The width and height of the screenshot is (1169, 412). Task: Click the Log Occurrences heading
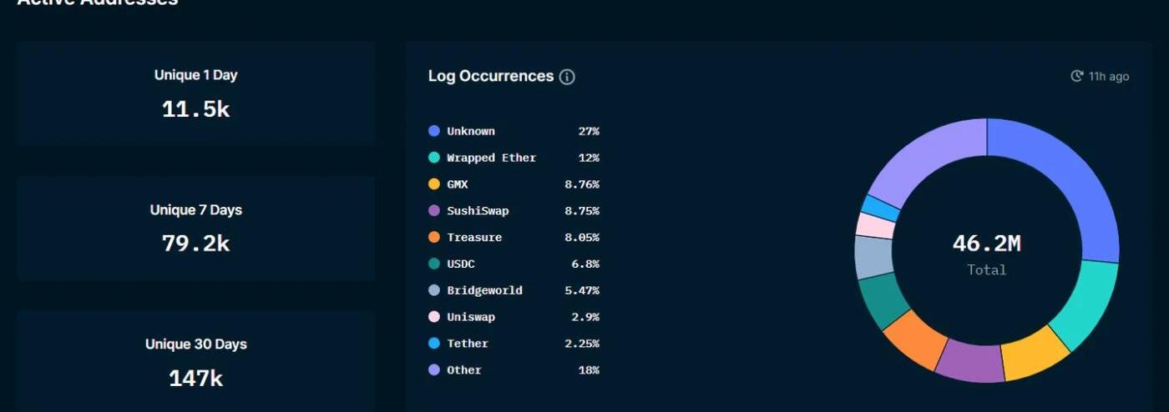tap(491, 76)
